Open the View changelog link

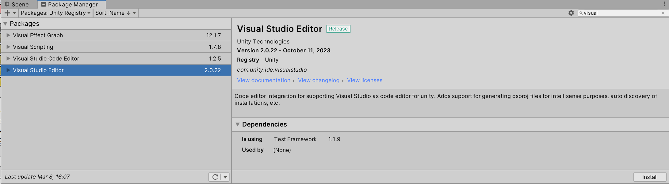[x=319, y=80]
